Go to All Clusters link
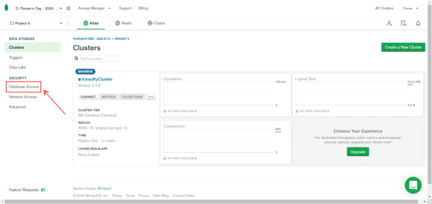Screen dimensions: 432x204 [384, 8]
